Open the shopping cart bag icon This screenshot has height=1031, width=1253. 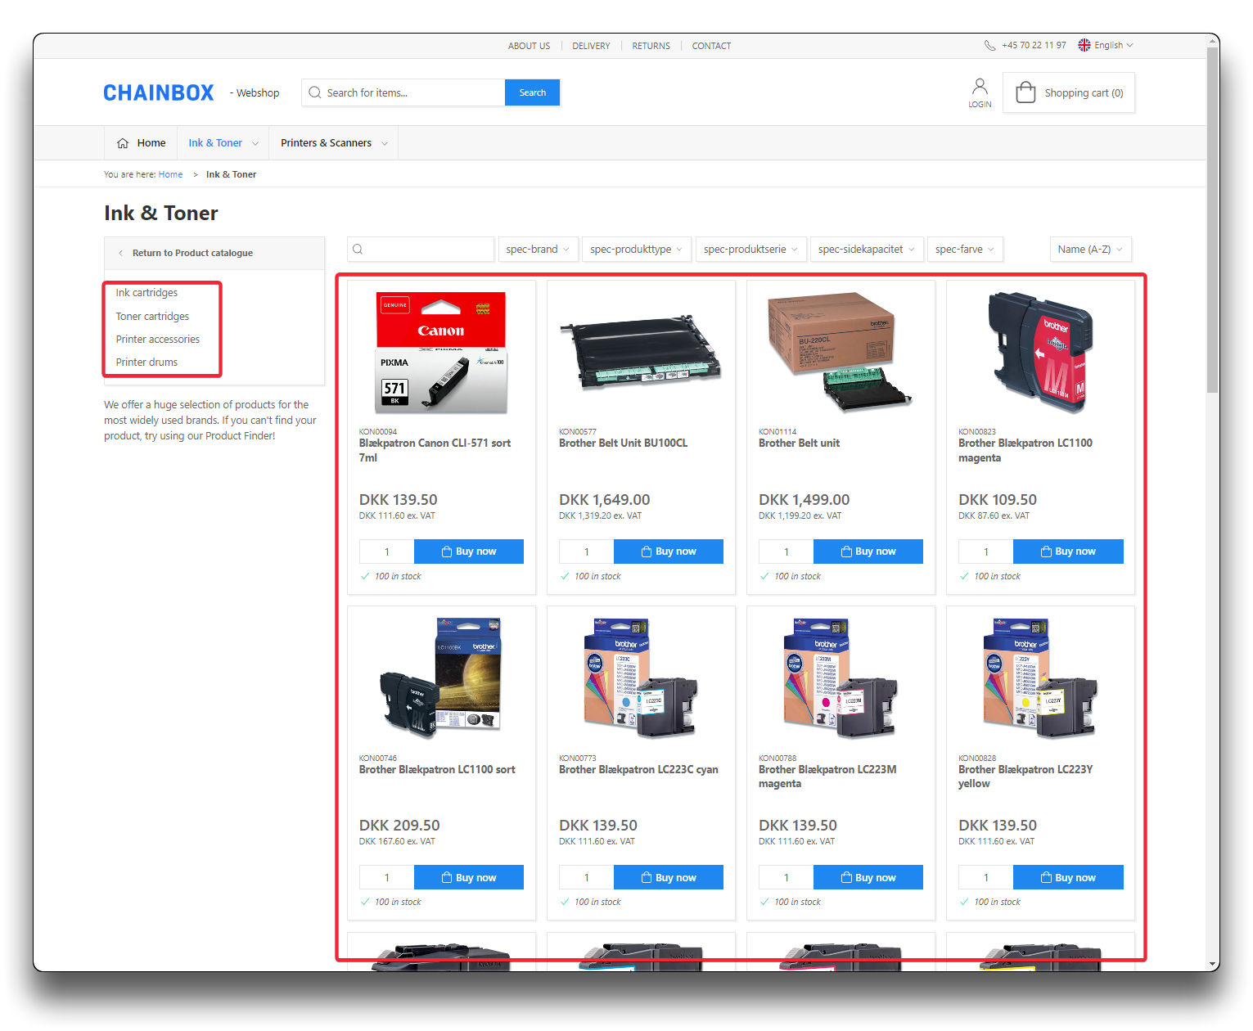click(x=1025, y=92)
